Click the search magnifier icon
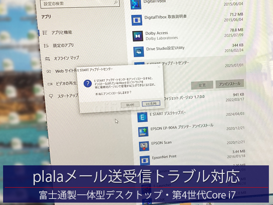Viewport: 273px width, 205px height. pyautogui.click(x=116, y=2)
